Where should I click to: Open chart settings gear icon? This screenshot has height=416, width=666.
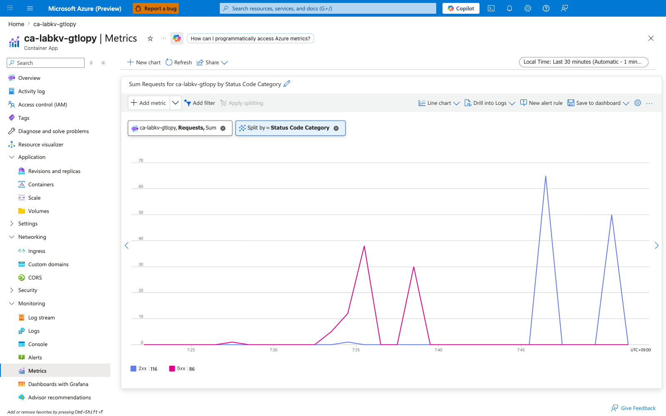(x=638, y=103)
